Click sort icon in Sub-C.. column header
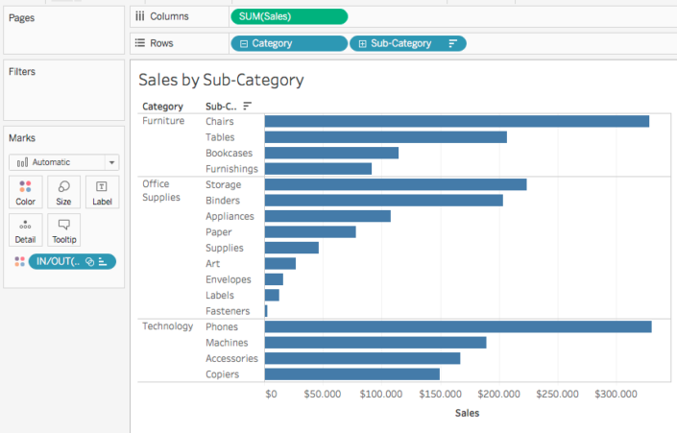The width and height of the screenshot is (677, 433). point(247,107)
